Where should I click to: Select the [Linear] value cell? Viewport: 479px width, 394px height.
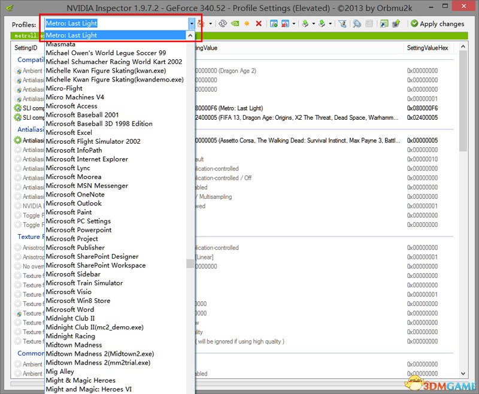point(205,257)
